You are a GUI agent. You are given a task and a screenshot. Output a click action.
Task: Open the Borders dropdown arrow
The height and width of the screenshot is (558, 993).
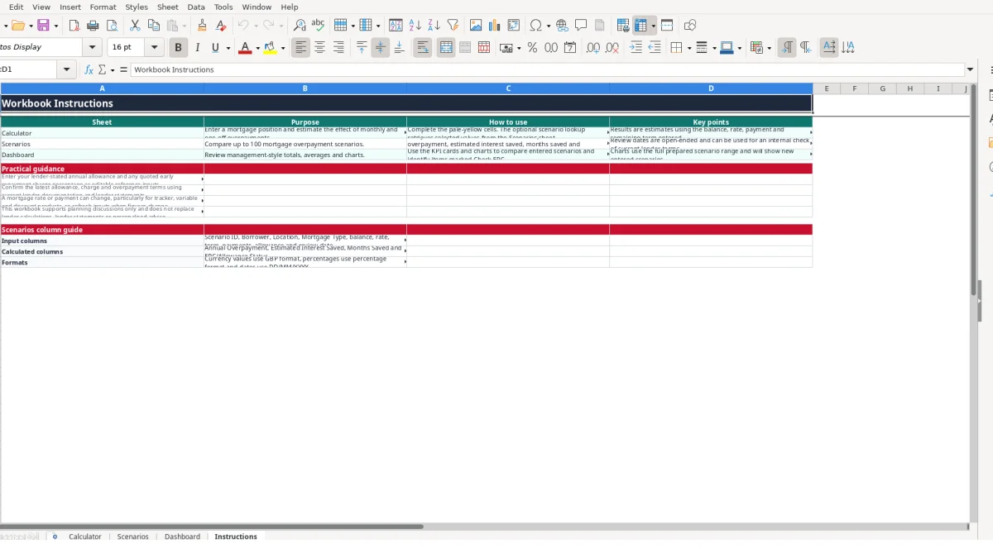688,48
